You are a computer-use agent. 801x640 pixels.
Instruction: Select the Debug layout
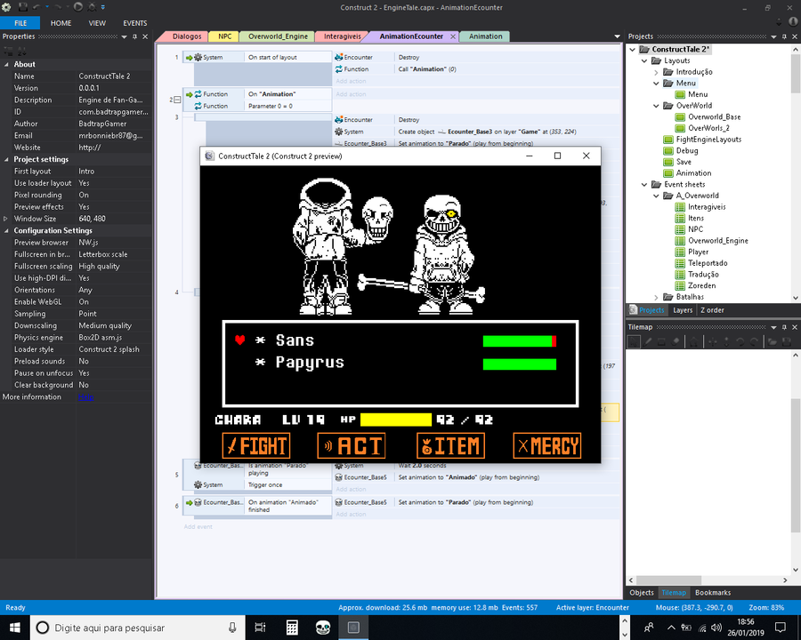(686, 150)
